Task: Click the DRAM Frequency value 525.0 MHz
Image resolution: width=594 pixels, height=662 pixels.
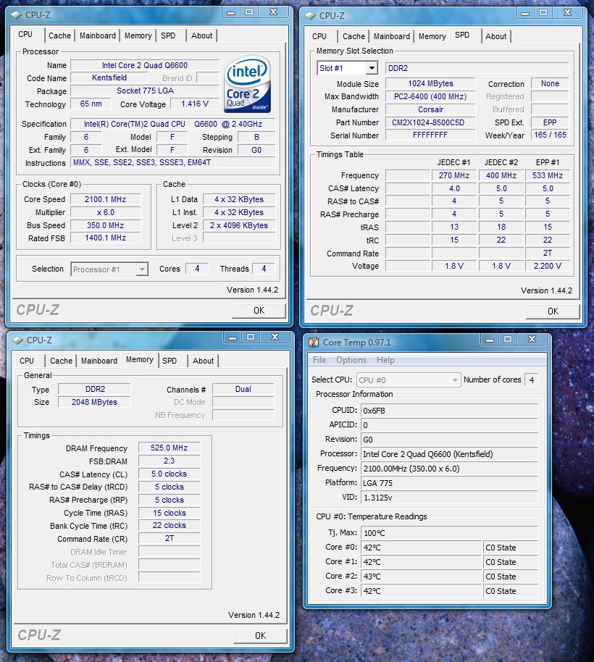Action: coord(170,448)
